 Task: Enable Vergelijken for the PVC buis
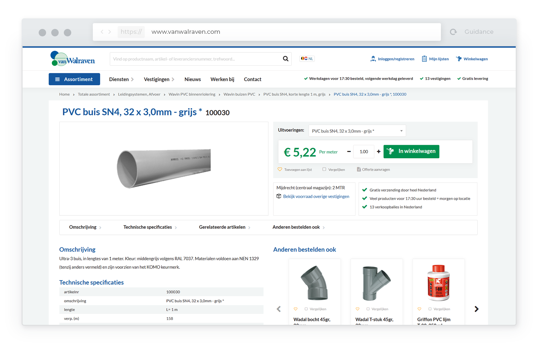pyautogui.click(x=324, y=169)
